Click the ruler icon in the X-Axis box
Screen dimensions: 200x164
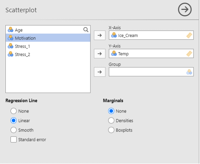(189, 35)
